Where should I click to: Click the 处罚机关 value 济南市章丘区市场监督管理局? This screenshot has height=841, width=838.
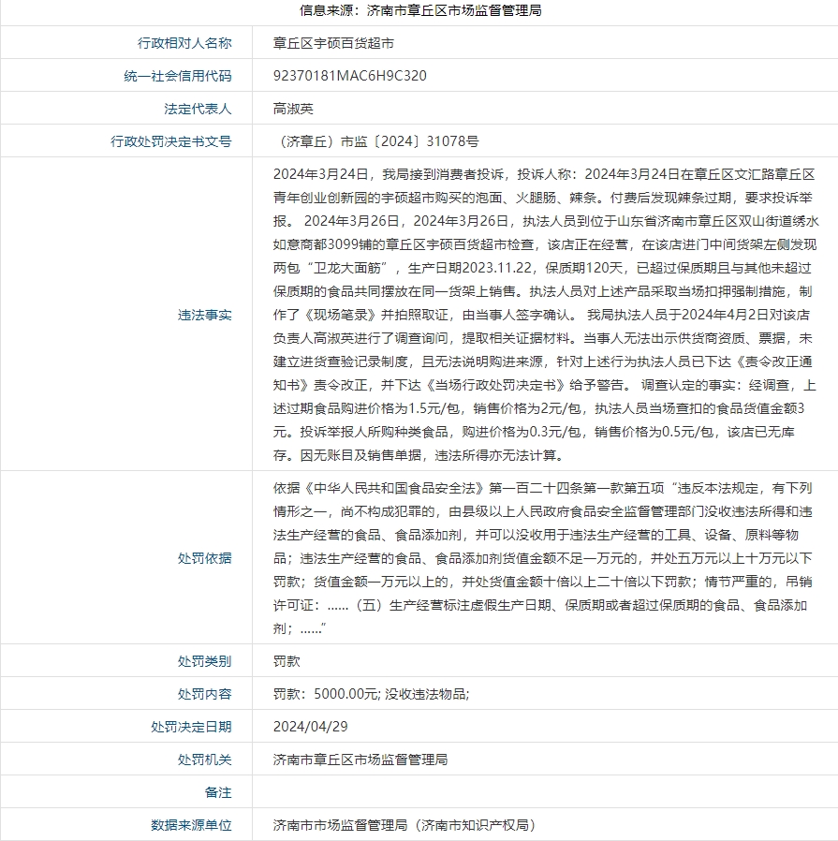(360, 760)
